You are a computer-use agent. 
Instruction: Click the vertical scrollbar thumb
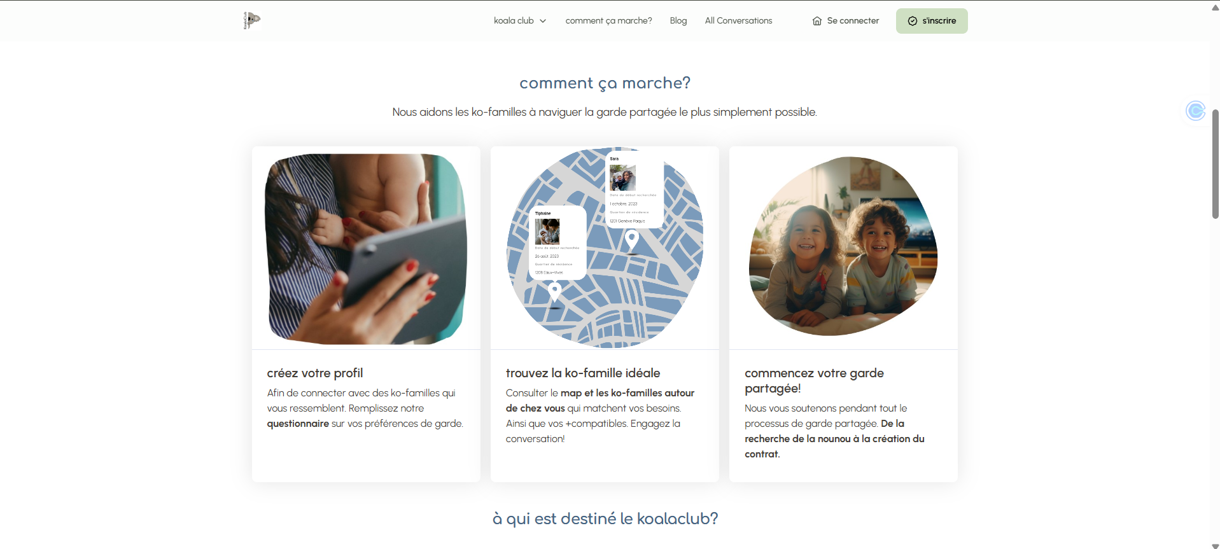(x=1215, y=164)
